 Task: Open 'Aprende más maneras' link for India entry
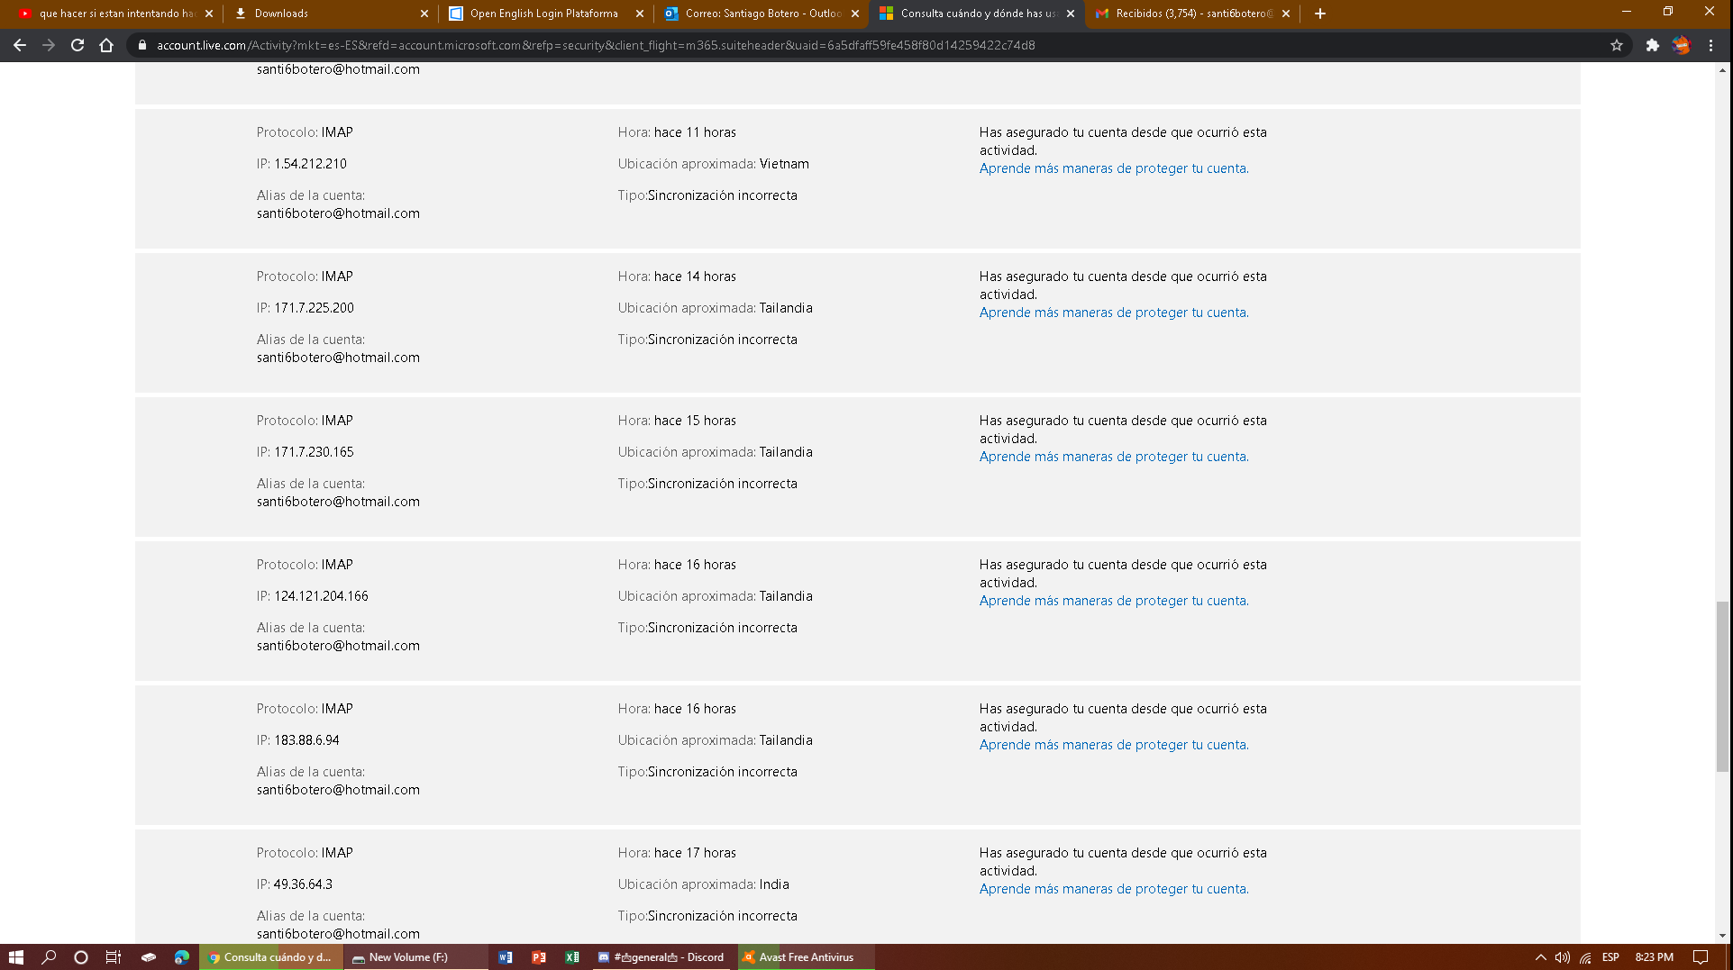pyautogui.click(x=1114, y=889)
